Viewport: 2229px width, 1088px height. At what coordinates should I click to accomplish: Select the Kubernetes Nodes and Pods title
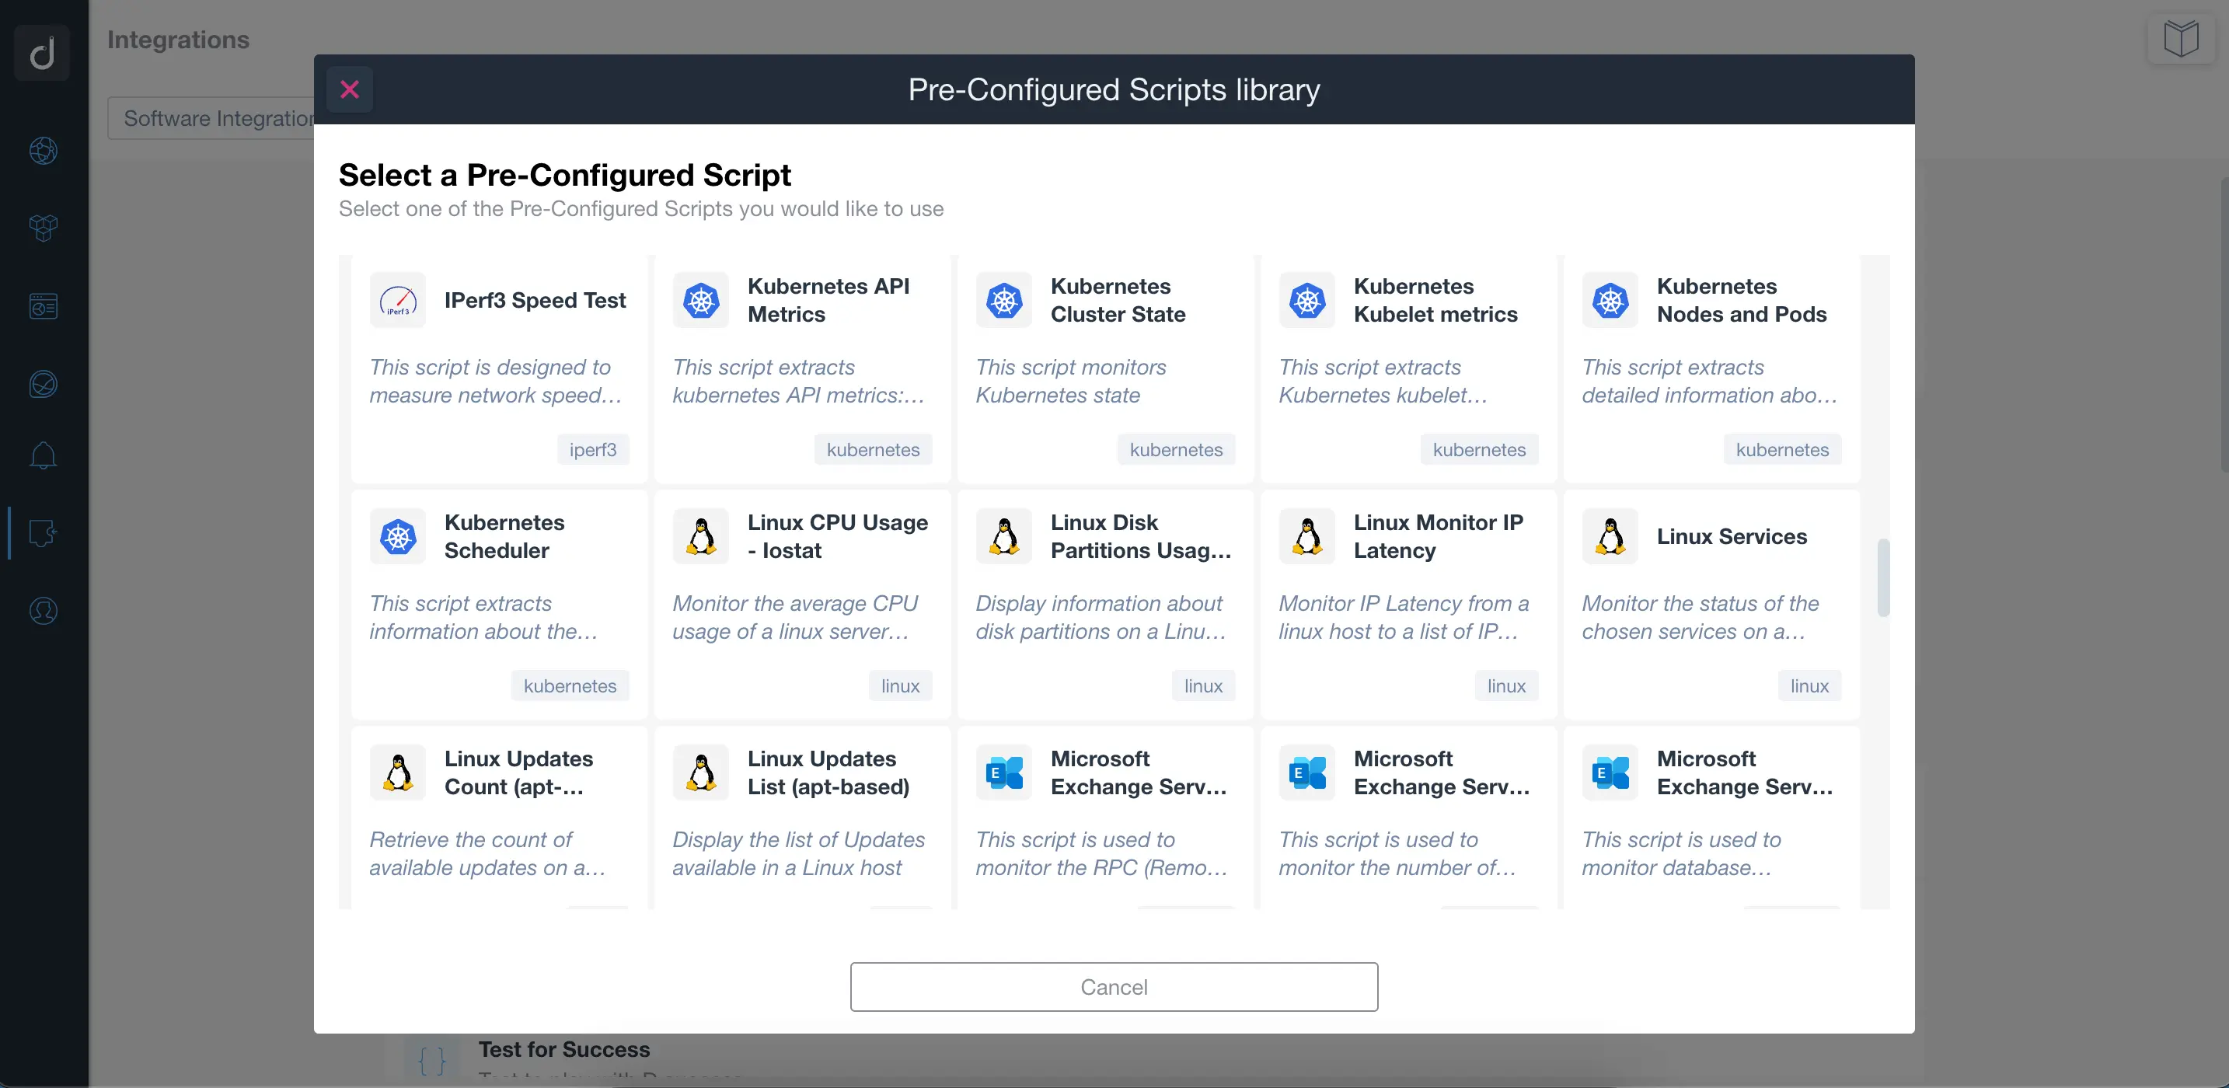pos(1742,300)
